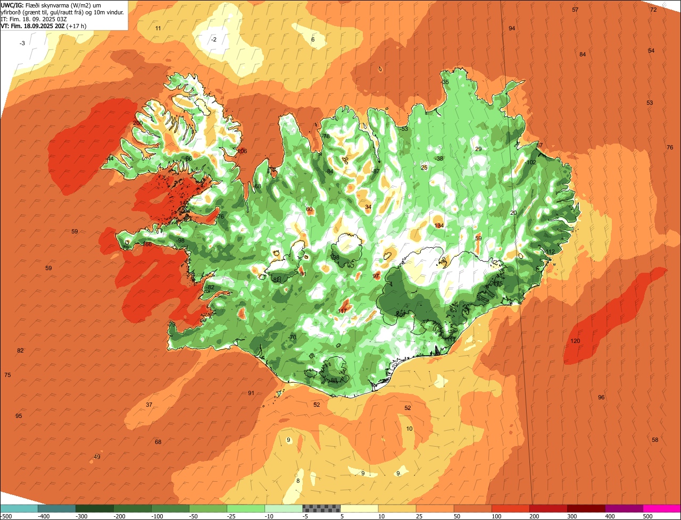Click the light teal -500 to -400 legend swatch

19,508
